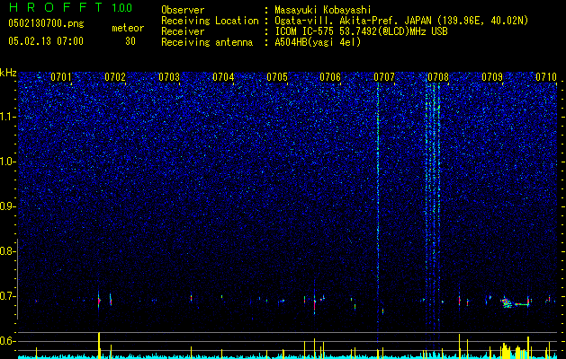Image resolution: width=566 pixels, height=359 pixels.
Task: Click the kHz axis unit label
Action: click(x=8, y=73)
